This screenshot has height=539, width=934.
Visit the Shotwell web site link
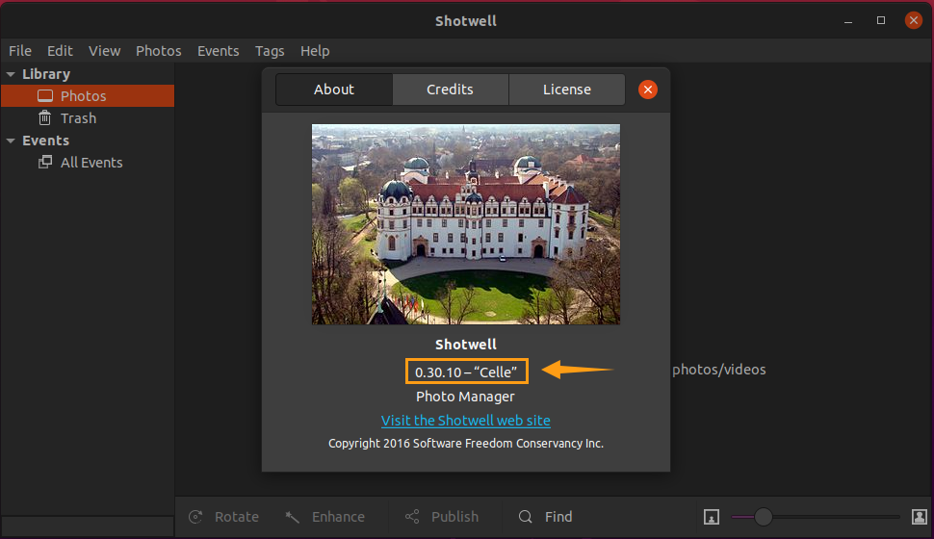click(466, 421)
